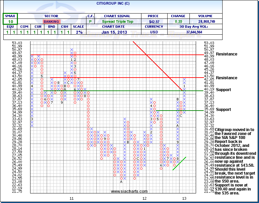The image size is (259, 203).
Task: Click the year 11 axis marker
Action: [71, 198]
